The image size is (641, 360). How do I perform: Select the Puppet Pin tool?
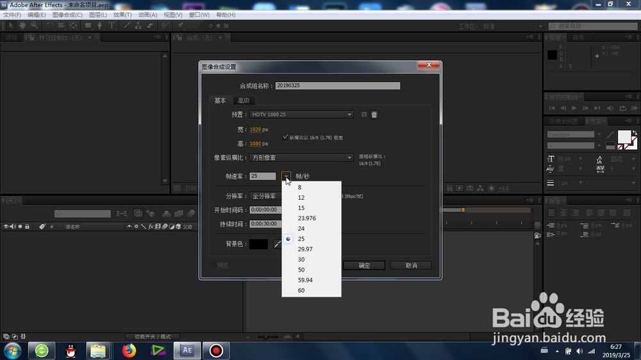(x=180, y=26)
